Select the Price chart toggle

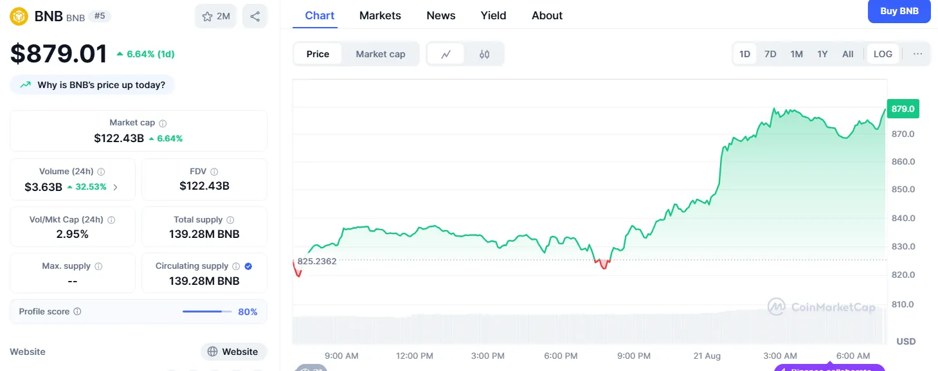(x=318, y=54)
